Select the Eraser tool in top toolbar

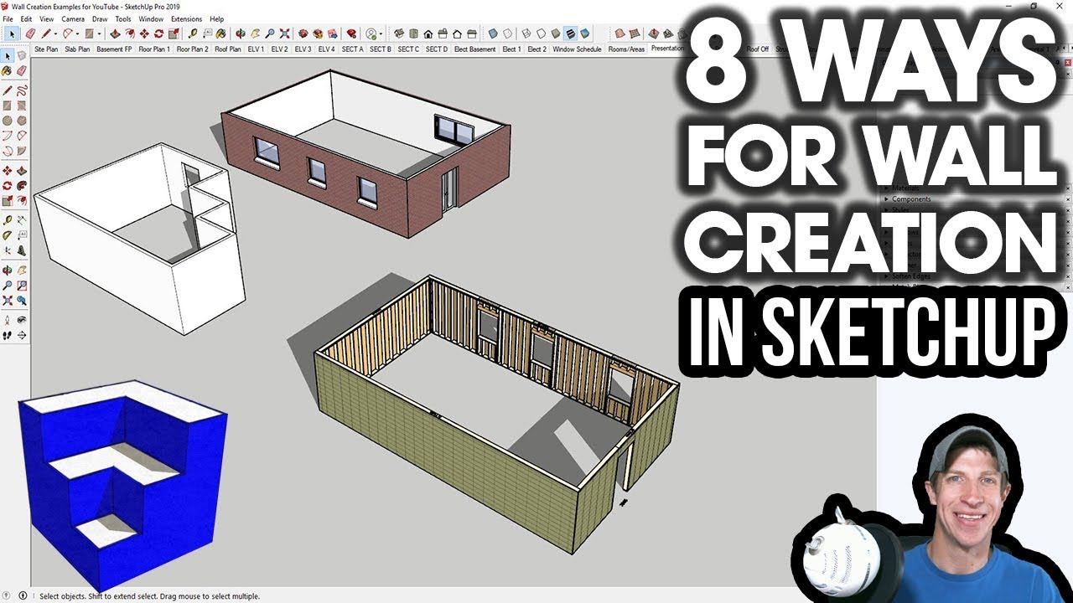pyautogui.click(x=31, y=33)
